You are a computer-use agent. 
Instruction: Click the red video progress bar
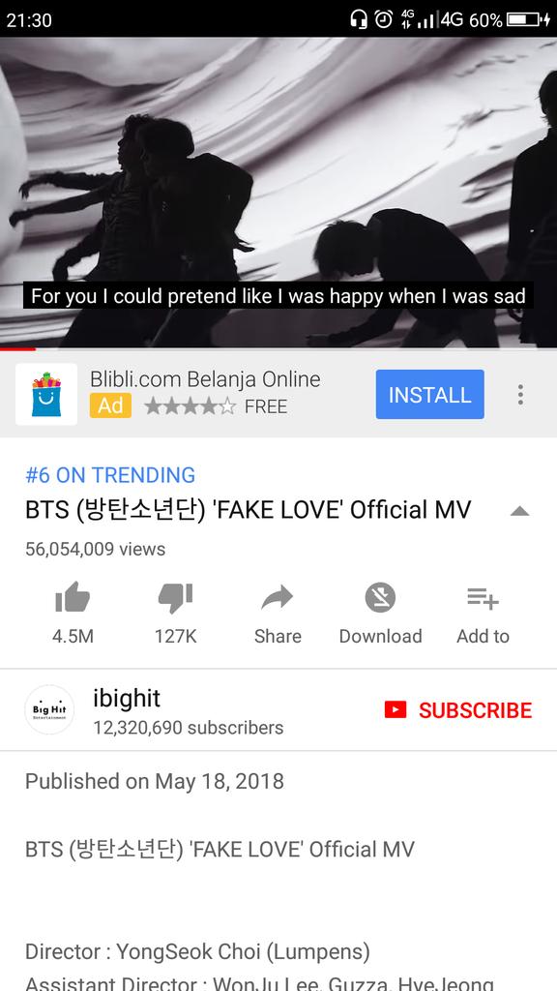[x=17, y=348]
